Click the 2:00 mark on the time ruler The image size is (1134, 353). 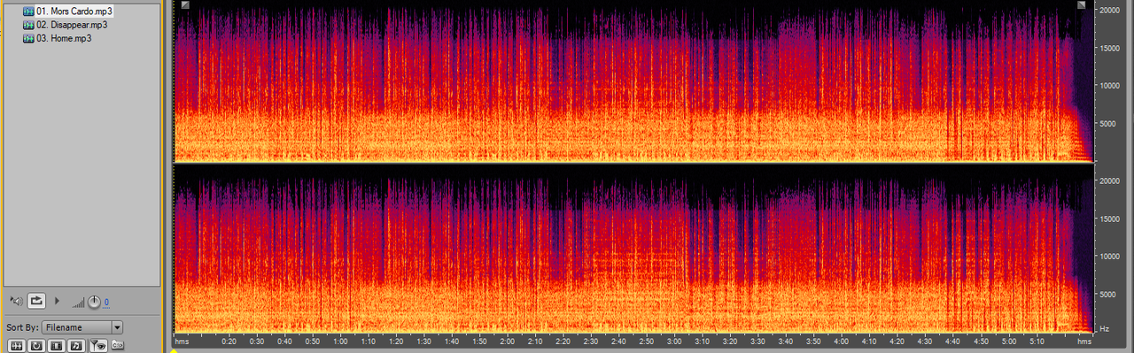point(507,341)
